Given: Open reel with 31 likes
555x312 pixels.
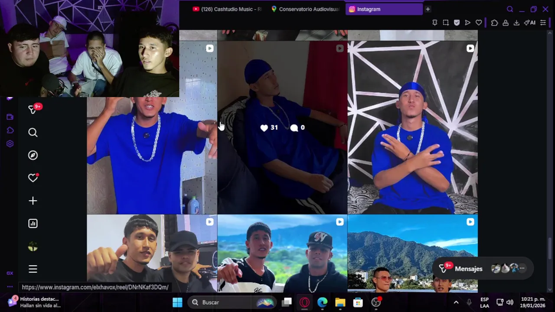Looking at the screenshot, I should coord(282,127).
